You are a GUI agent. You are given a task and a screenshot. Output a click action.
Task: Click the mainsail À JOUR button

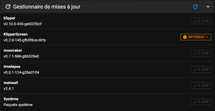pyautogui.click(x=201, y=86)
